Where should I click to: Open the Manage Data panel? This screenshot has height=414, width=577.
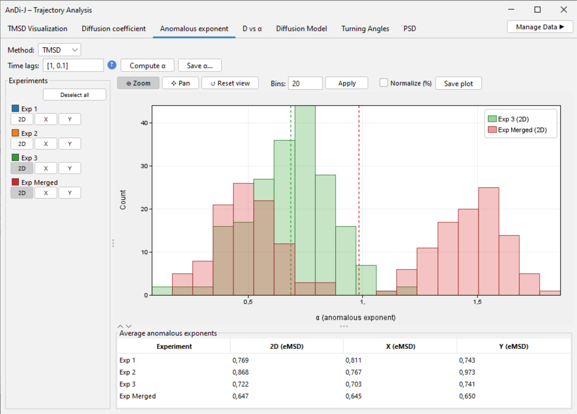click(x=540, y=27)
